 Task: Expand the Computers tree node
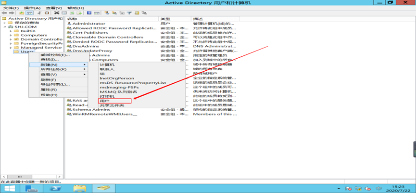coord(11,35)
